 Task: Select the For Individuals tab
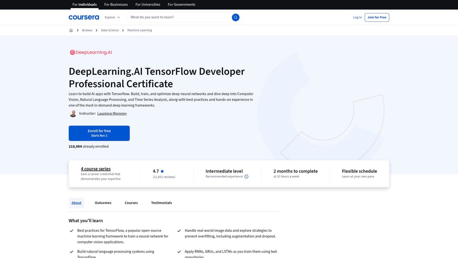click(x=84, y=5)
